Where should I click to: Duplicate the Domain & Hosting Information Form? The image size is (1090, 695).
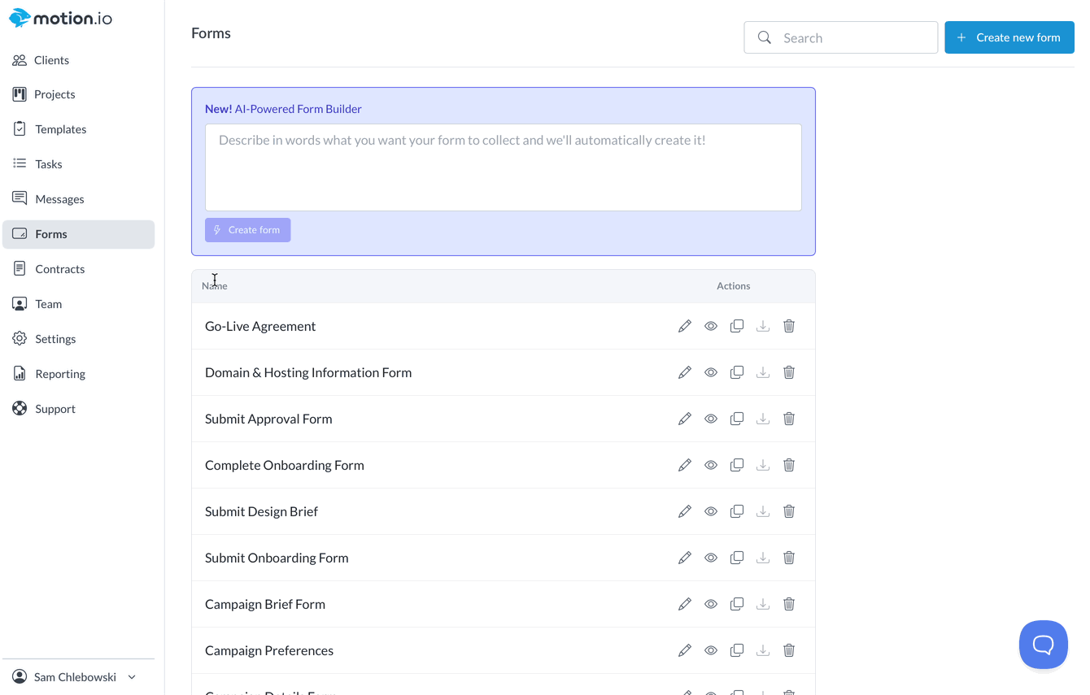pyautogui.click(x=737, y=372)
